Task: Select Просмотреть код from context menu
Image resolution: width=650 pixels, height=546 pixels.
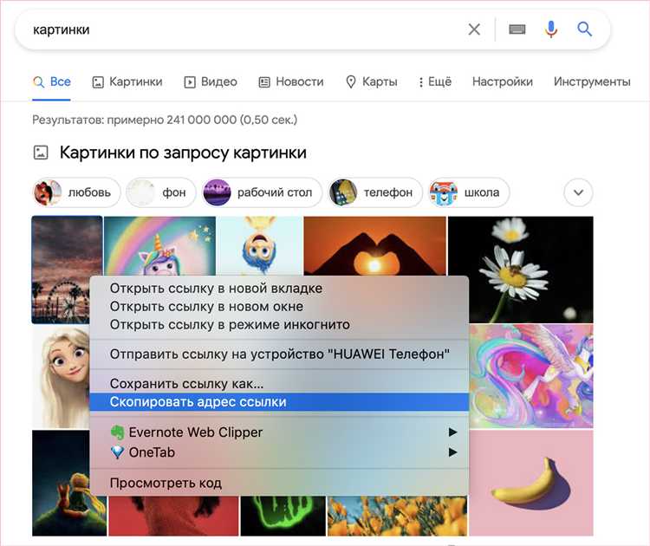Action: point(166,483)
